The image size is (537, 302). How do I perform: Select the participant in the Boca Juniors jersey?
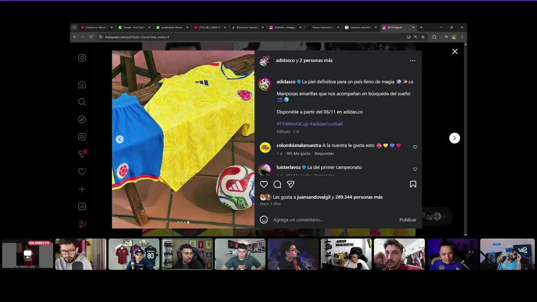pos(452,254)
